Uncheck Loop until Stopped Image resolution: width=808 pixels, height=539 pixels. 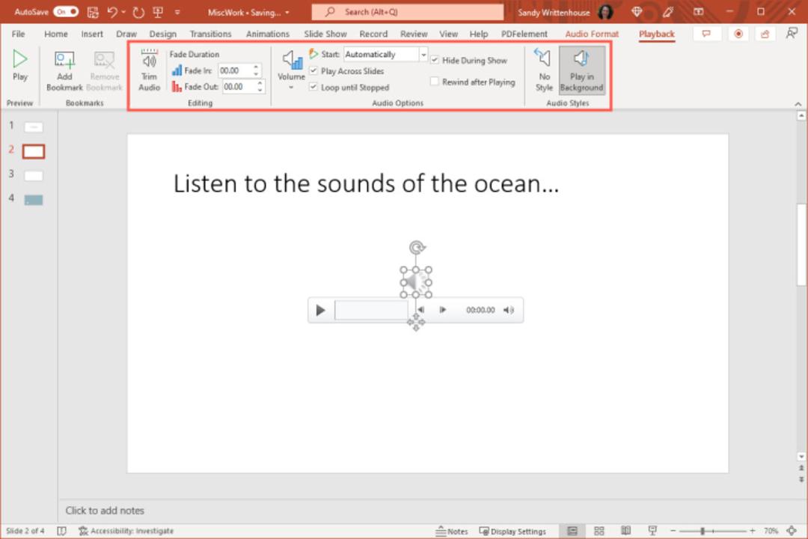click(x=313, y=87)
